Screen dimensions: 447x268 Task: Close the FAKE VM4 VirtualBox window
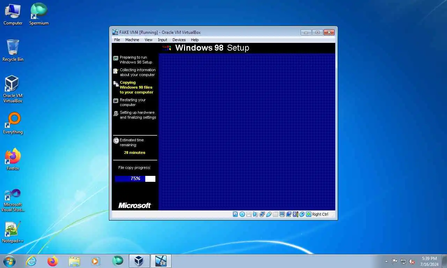pyautogui.click(x=329, y=32)
